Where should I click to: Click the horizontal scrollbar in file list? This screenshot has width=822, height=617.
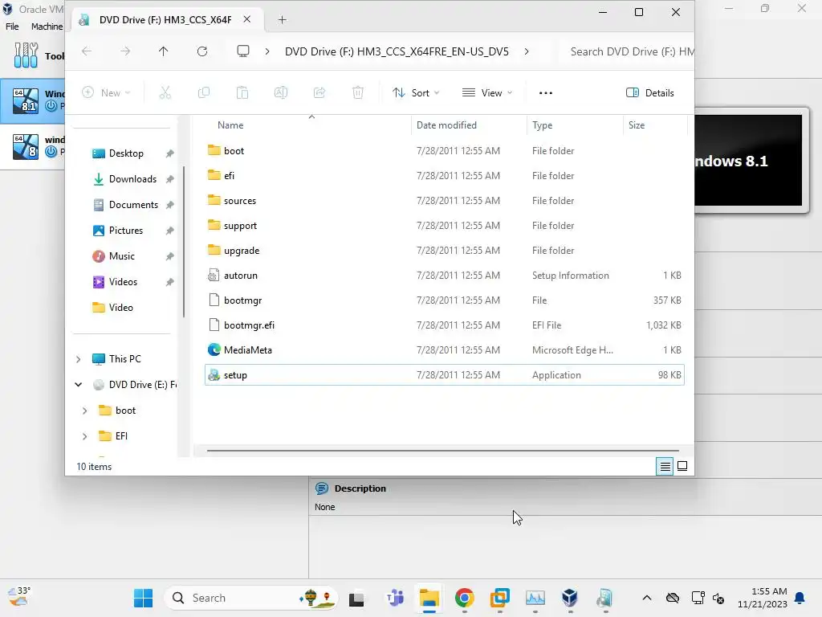pos(442,450)
